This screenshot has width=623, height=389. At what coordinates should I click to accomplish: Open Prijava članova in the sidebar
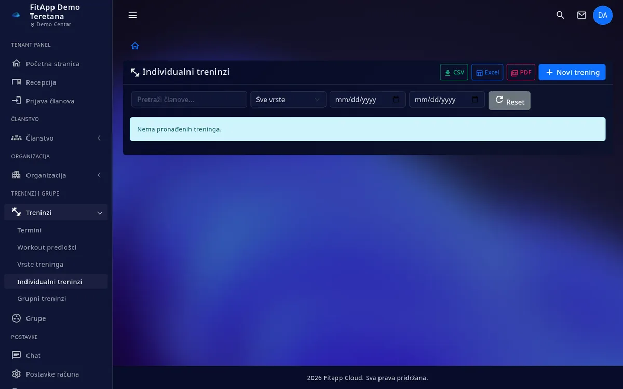pos(56,101)
